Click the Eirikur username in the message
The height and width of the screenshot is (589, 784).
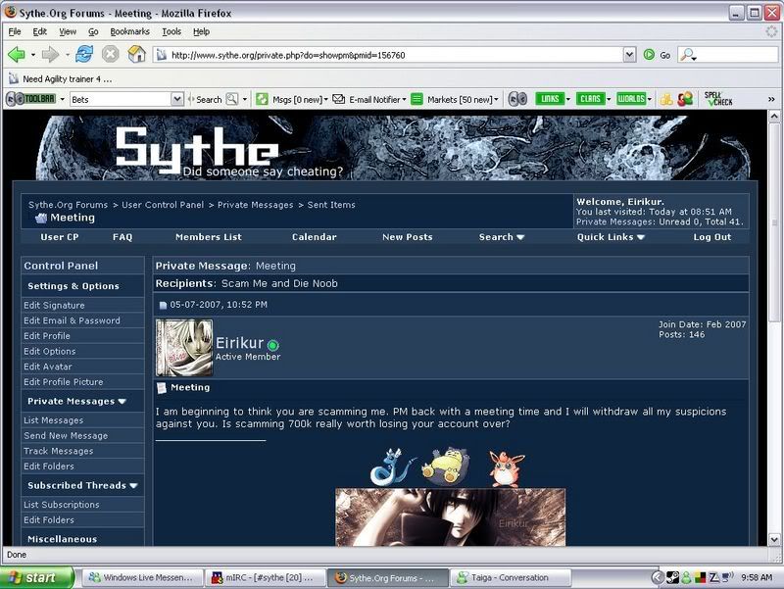tap(239, 343)
